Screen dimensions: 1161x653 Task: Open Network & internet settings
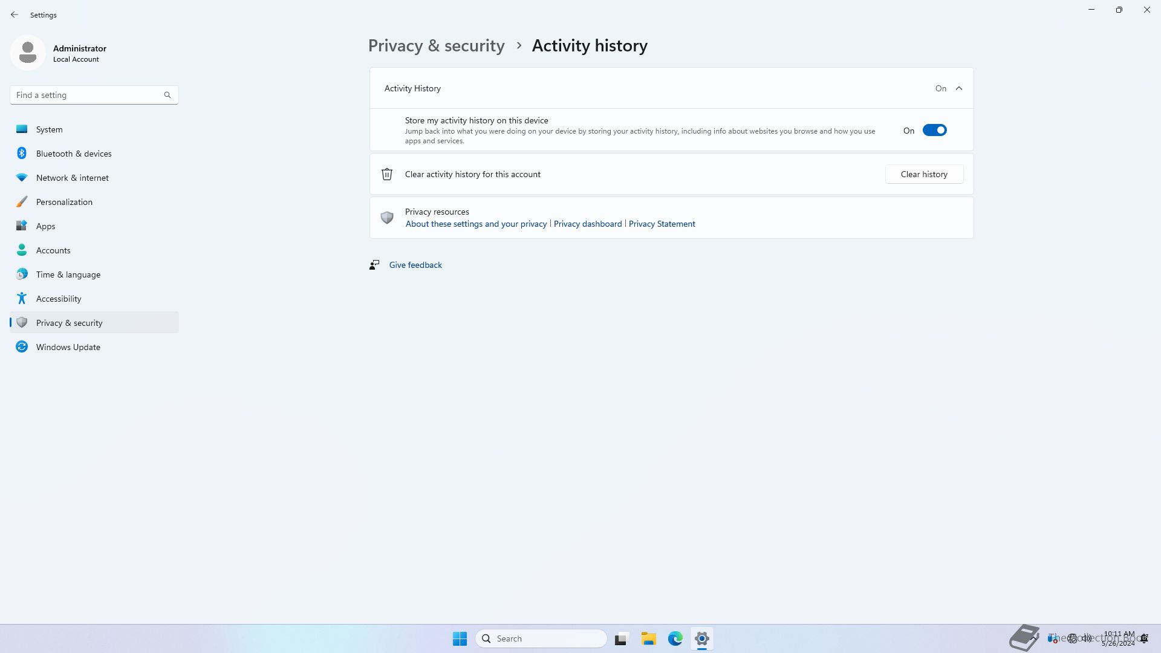pos(72,178)
